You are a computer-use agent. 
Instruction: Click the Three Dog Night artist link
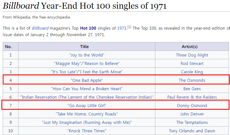192,55
